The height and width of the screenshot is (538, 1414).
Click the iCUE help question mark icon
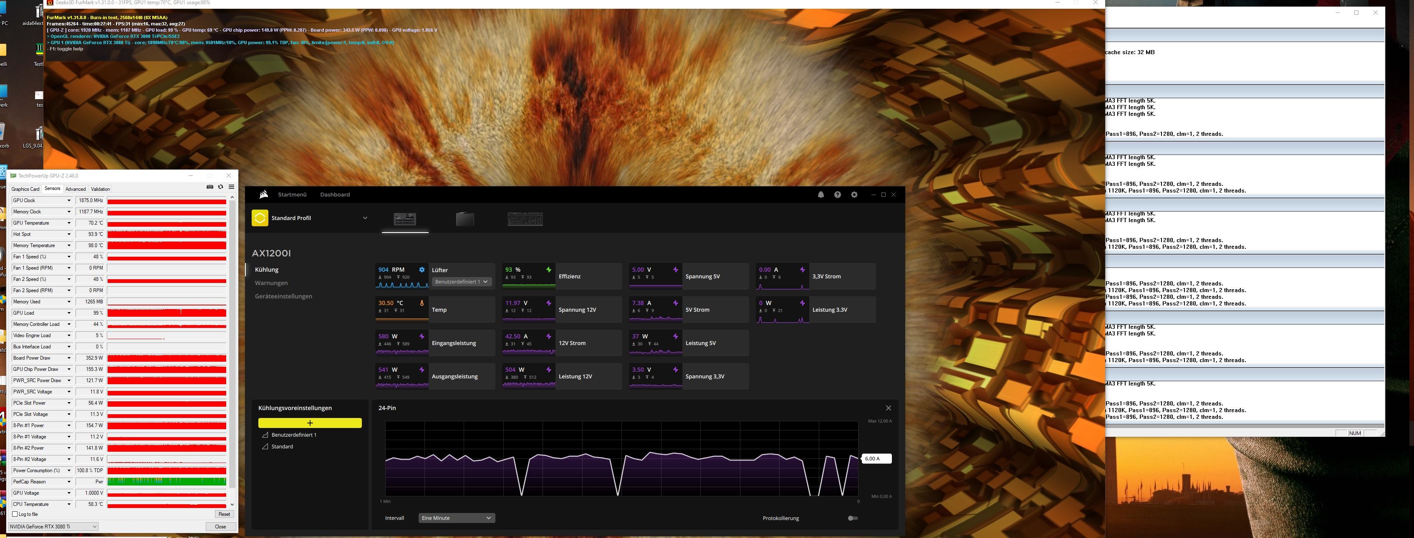[837, 195]
